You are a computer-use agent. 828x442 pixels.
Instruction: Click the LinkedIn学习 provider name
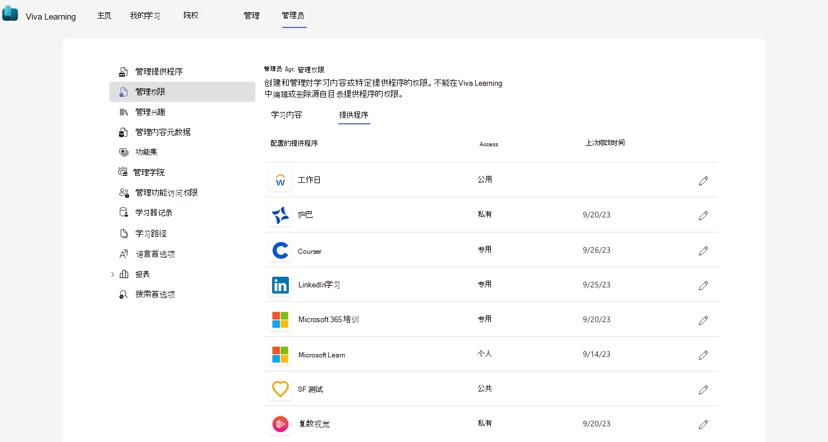[x=319, y=285]
